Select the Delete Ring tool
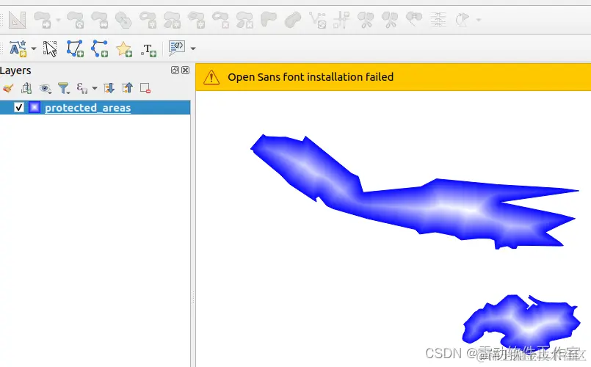The height and width of the screenshot is (367, 591). (220, 20)
